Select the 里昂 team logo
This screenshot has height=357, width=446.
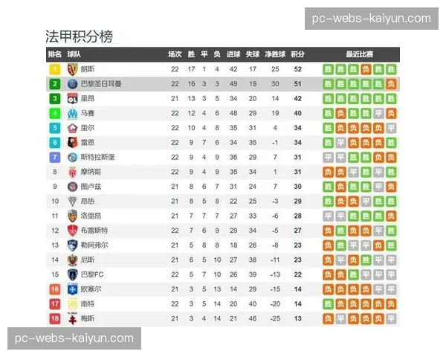(x=72, y=98)
